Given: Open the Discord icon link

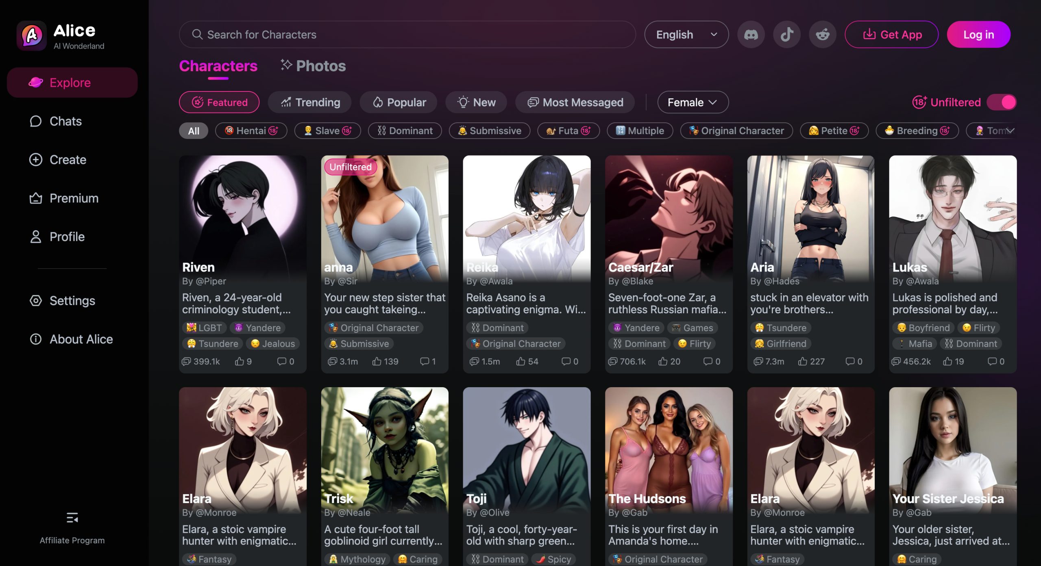Looking at the screenshot, I should [751, 35].
